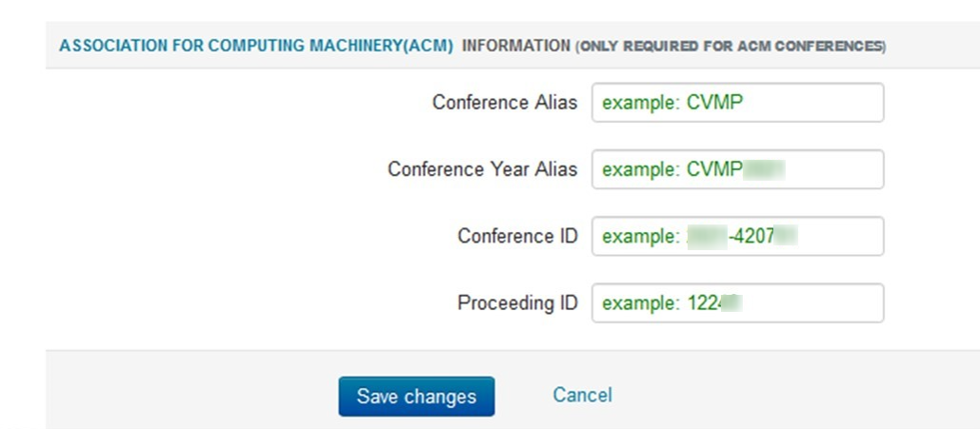
Task: Click the Year Alias placeholder example text
Action: click(692, 169)
